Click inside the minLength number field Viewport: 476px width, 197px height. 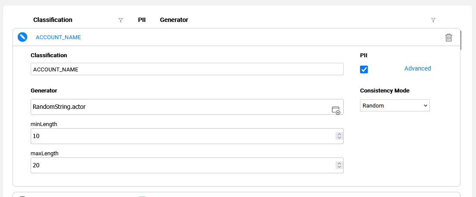[x=181, y=136]
